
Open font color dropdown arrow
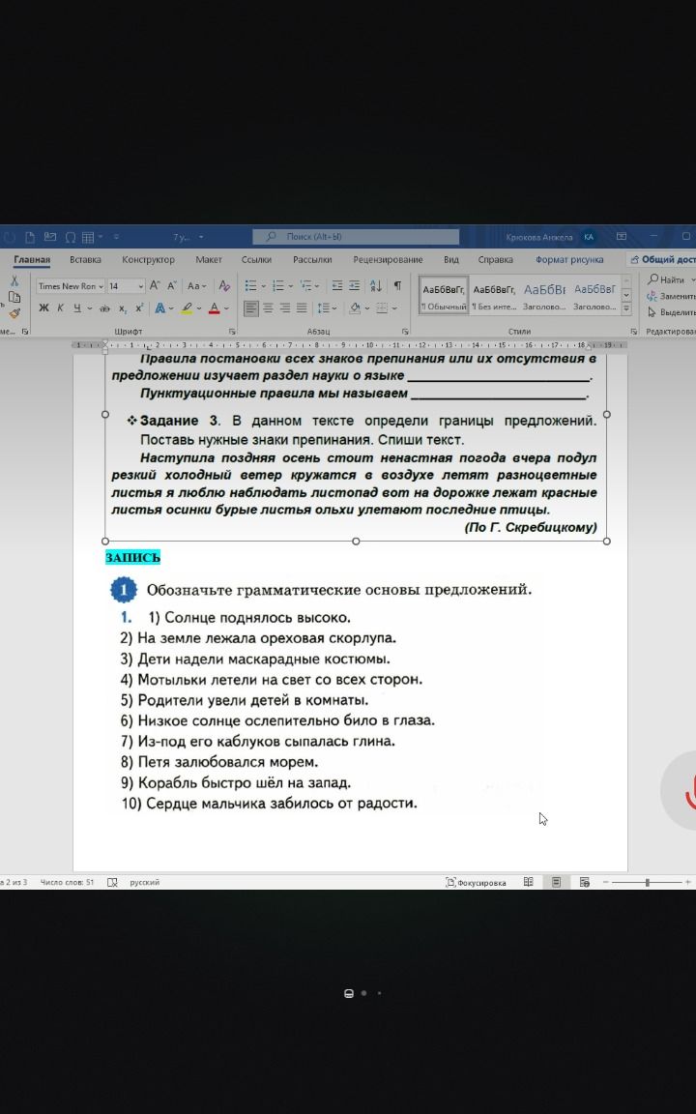pos(226,308)
